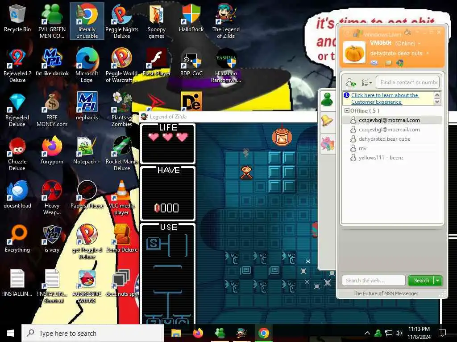Click the email envelope icon in Messenger header
This screenshot has height=342, width=457.
pos(374,62)
